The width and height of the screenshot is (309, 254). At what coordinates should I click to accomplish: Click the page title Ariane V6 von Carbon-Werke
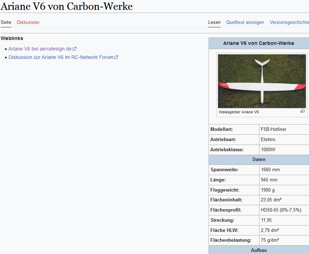click(x=67, y=6)
